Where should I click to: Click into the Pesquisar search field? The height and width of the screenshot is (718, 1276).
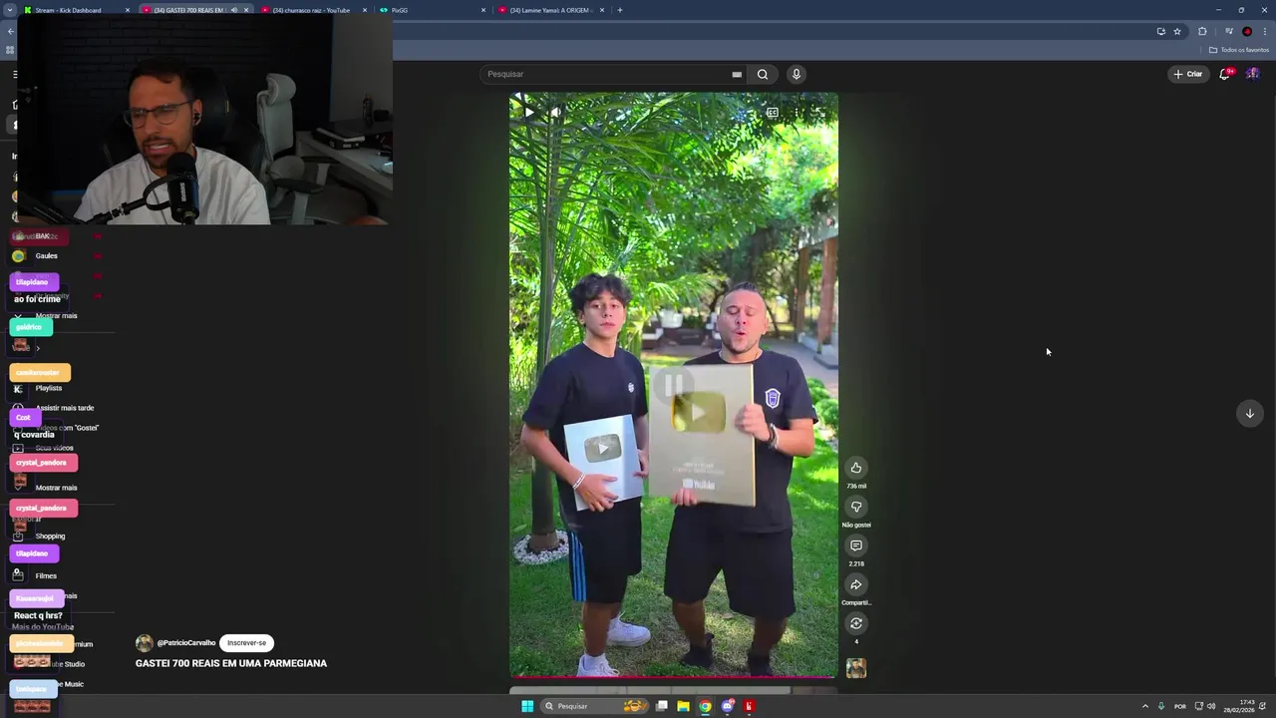(608, 74)
